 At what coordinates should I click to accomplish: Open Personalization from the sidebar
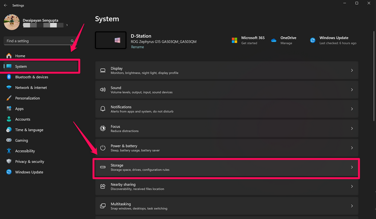tap(27, 98)
